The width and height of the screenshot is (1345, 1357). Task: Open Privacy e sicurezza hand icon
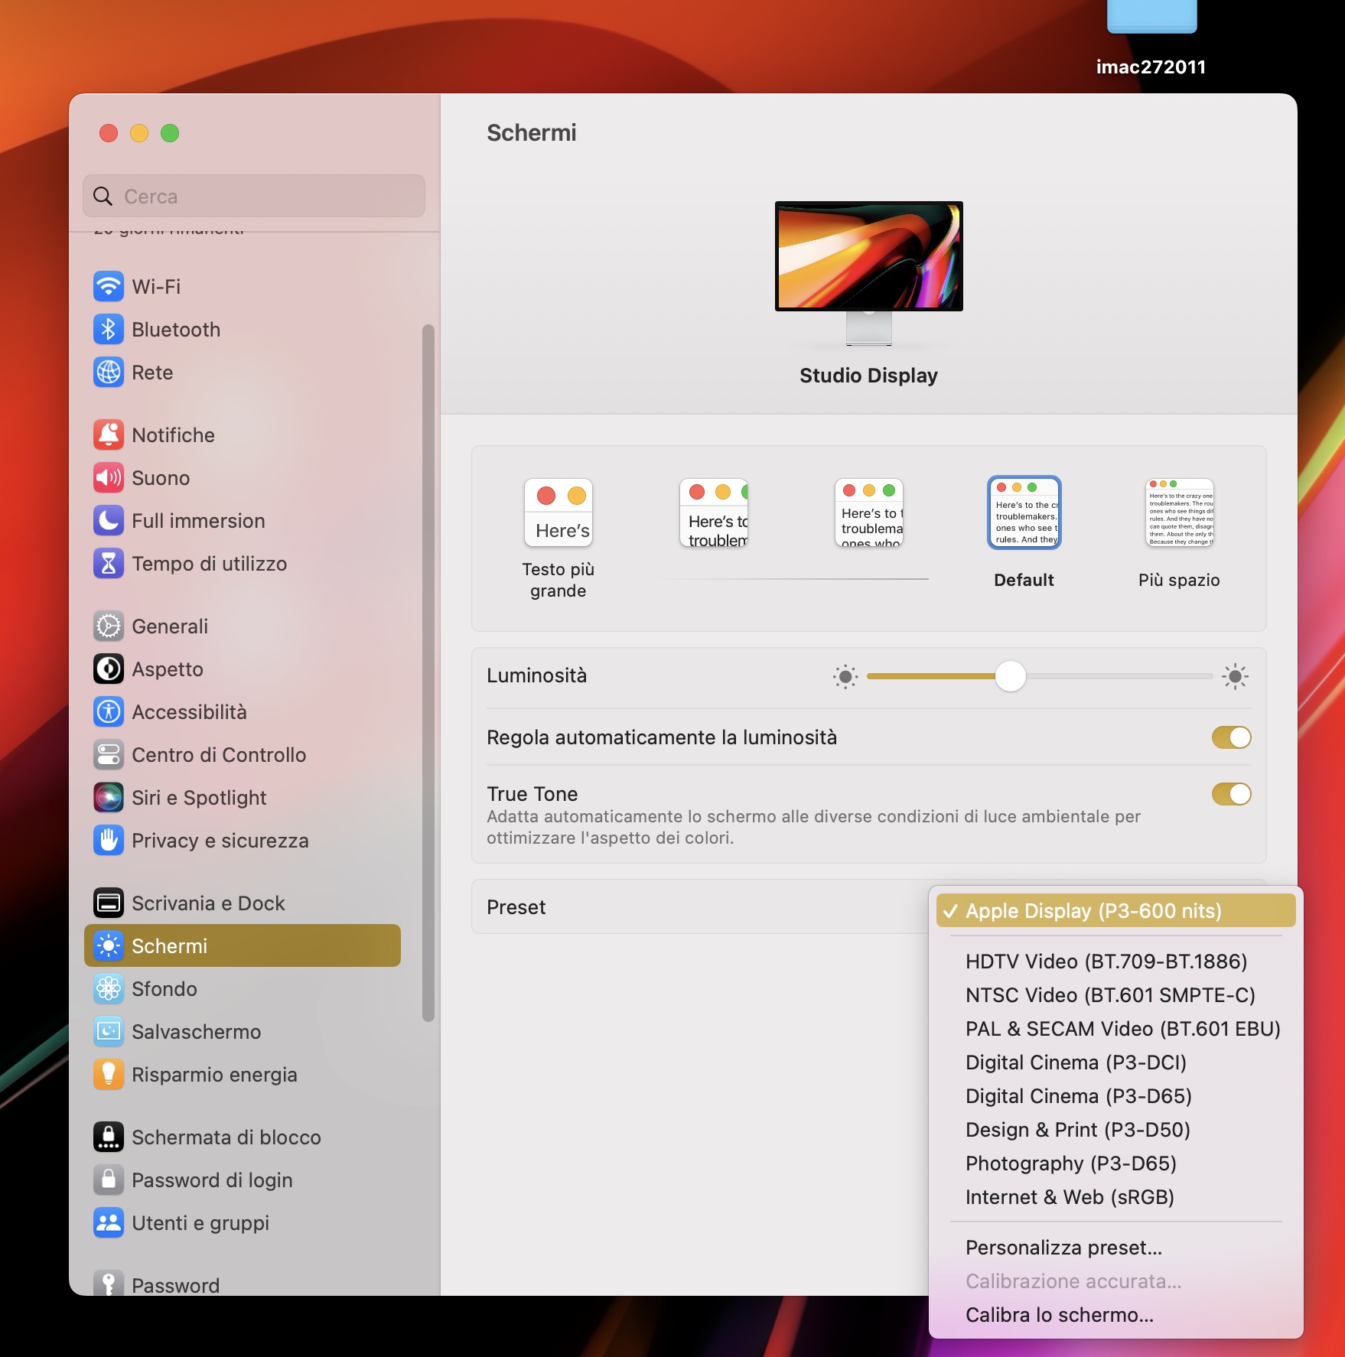[x=109, y=841]
